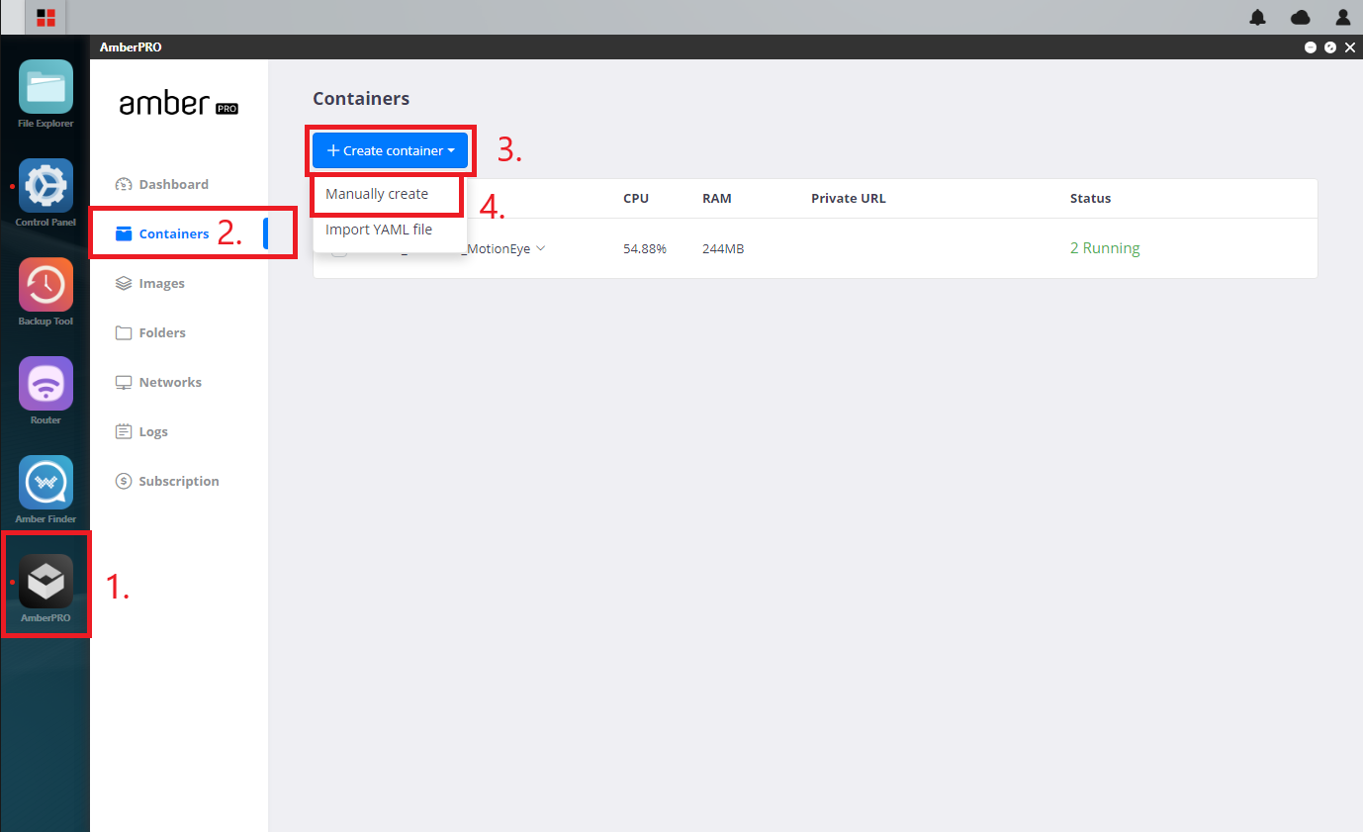Open the app launcher grid icon

click(45, 17)
